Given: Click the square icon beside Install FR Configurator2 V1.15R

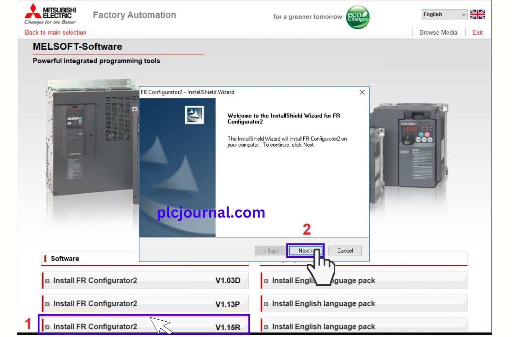Looking at the screenshot, I should (x=48, y=327).
